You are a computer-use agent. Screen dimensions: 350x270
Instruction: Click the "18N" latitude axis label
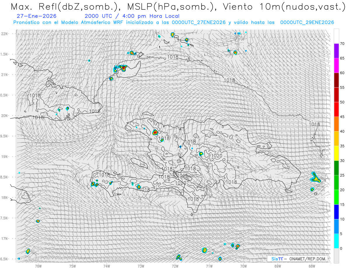point(5,197)
